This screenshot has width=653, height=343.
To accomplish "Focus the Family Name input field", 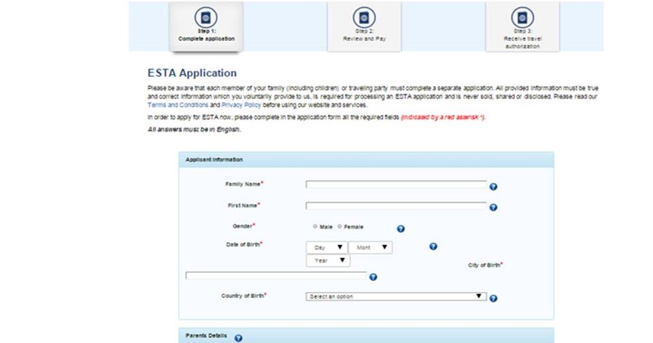I will (396, 184).
